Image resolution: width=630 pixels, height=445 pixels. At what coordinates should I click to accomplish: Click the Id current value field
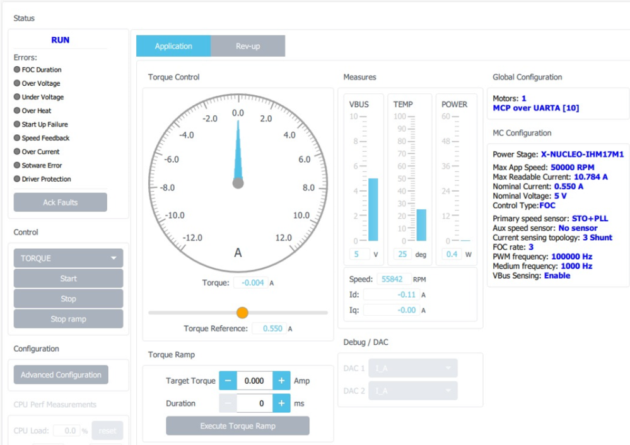(392, 295)
